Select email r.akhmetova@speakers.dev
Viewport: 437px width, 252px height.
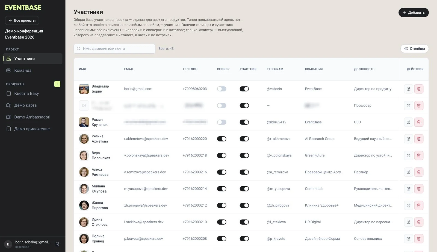pyautogui.click(x=146, y=139)
